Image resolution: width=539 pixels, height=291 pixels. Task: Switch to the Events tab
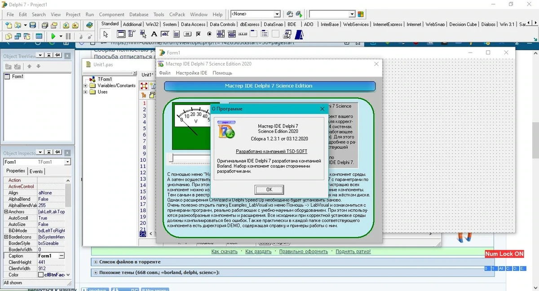[36, 171]
